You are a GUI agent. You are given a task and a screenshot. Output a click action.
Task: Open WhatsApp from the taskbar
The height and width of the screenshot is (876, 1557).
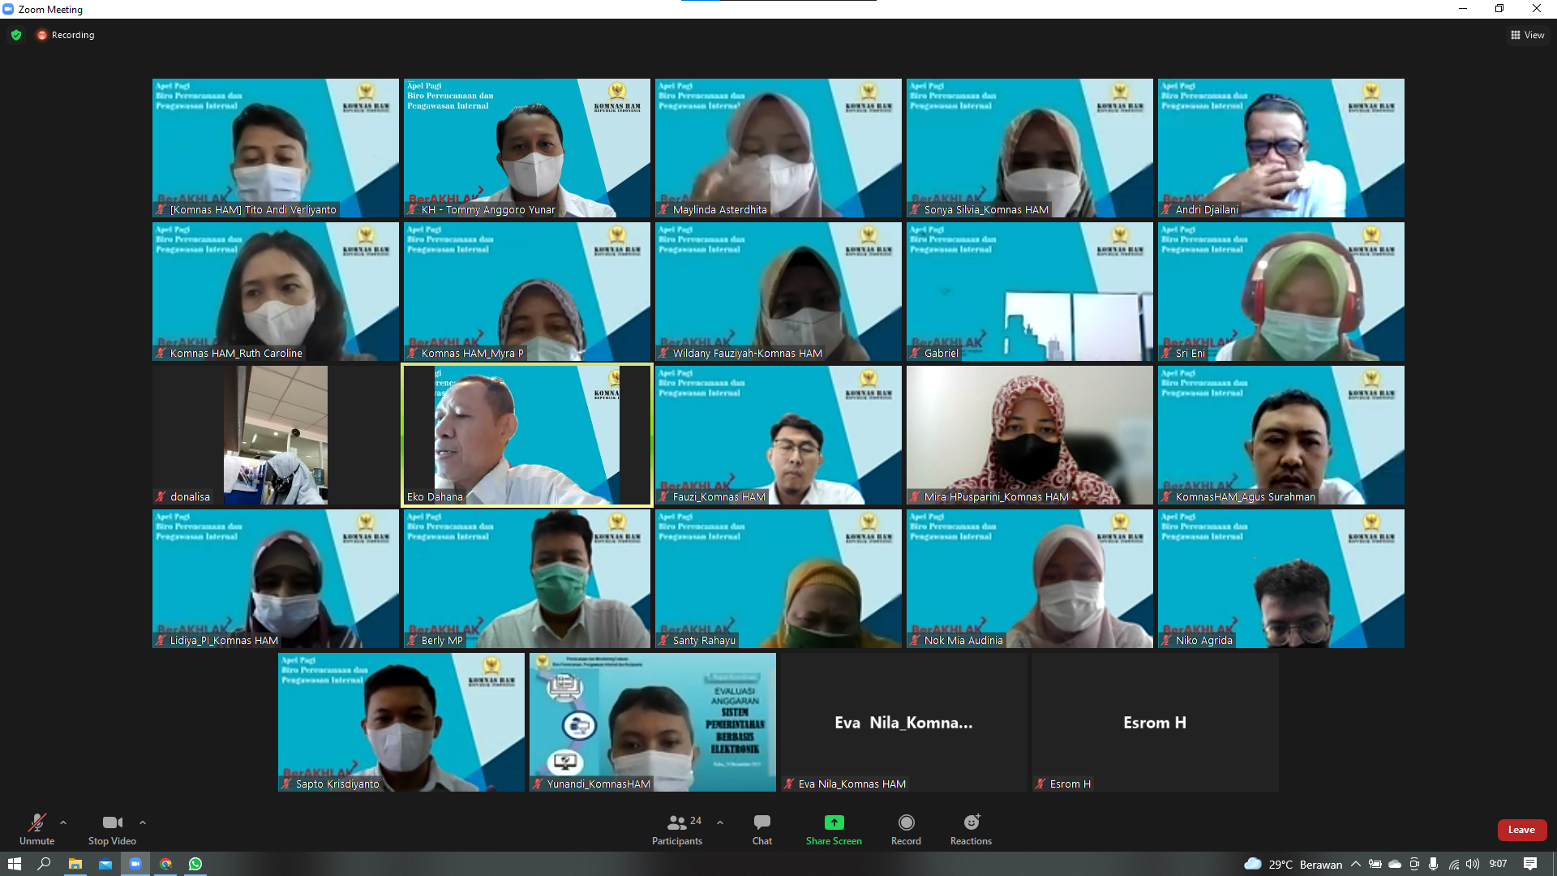point(195,864)
